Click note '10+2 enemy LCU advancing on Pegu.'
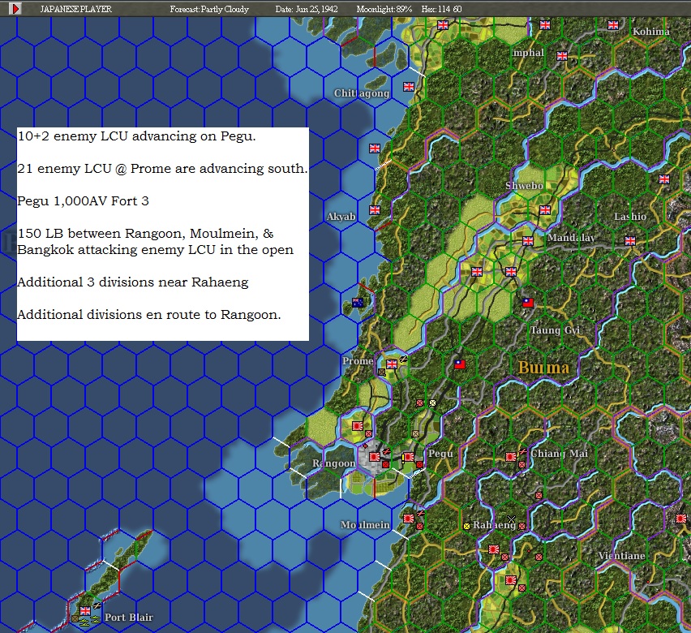This screenshot has width=691, height=633. pyautogui.click(x=136, y=136)
